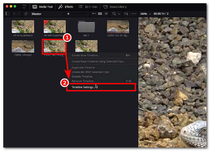This screenshot has width=210, height=151.
Task: Open the Sound Library panel
Action: [x=115, y=7]
